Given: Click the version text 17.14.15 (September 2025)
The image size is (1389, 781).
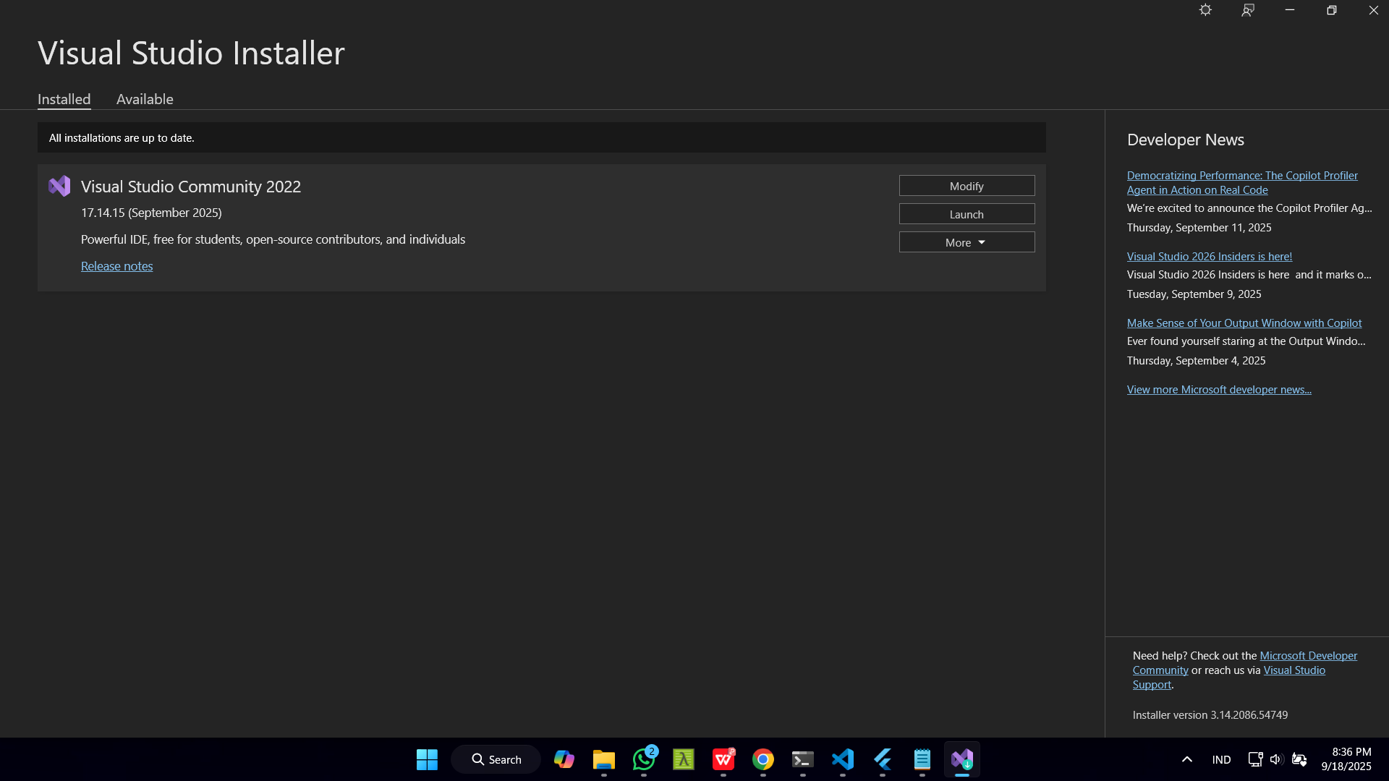Looking at the screenshot, I should click(x=151, y=213).
